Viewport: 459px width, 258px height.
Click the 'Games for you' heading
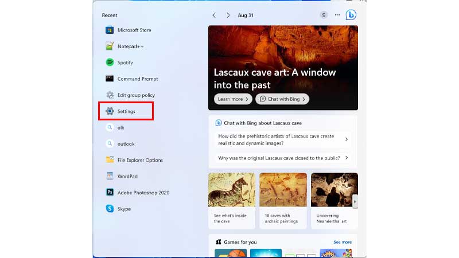(240, 242)
